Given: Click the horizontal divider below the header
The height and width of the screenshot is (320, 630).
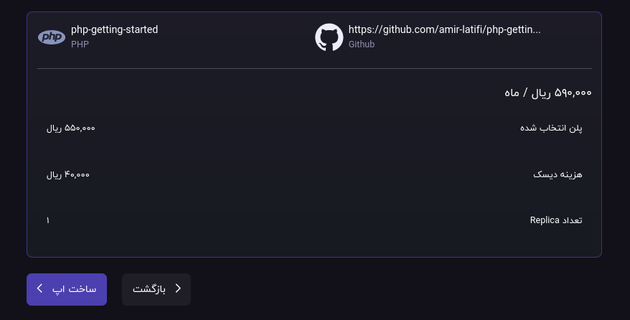Looking at the screenshot, I should click(314, 69).
